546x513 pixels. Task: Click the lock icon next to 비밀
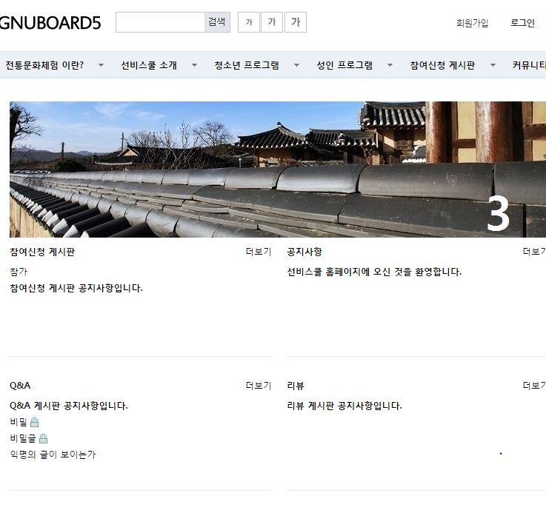[x=34, y=422]
